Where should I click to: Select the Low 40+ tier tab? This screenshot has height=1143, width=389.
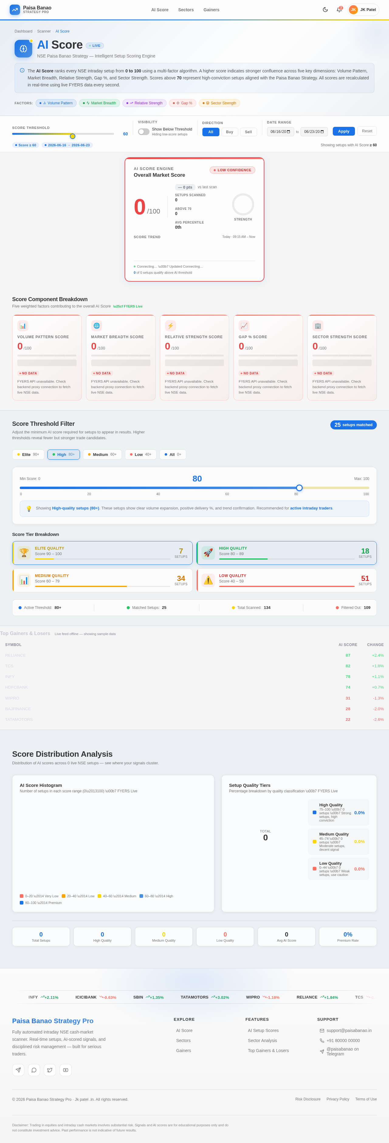point(141,454)
